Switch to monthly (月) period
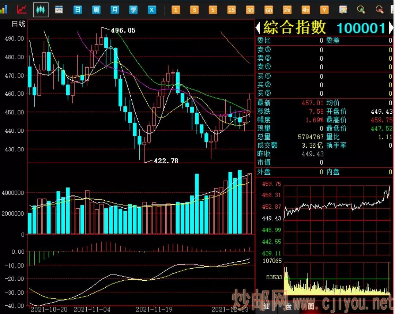 [114, 10]
